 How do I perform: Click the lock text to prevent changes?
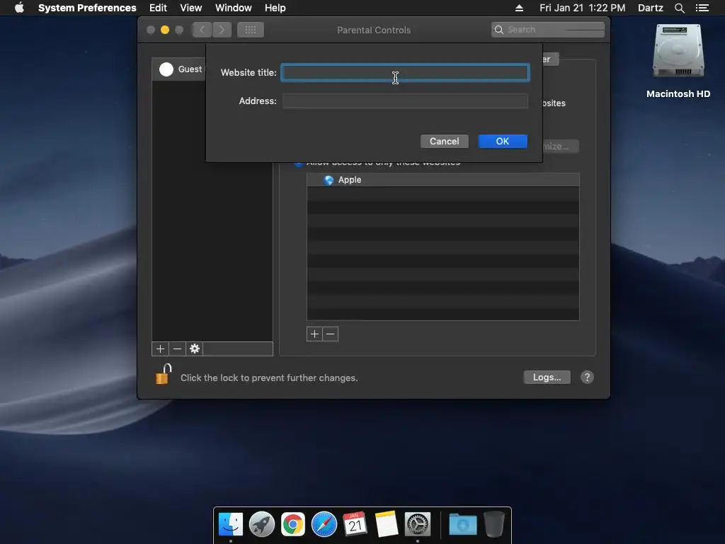[x=269, y=378]
